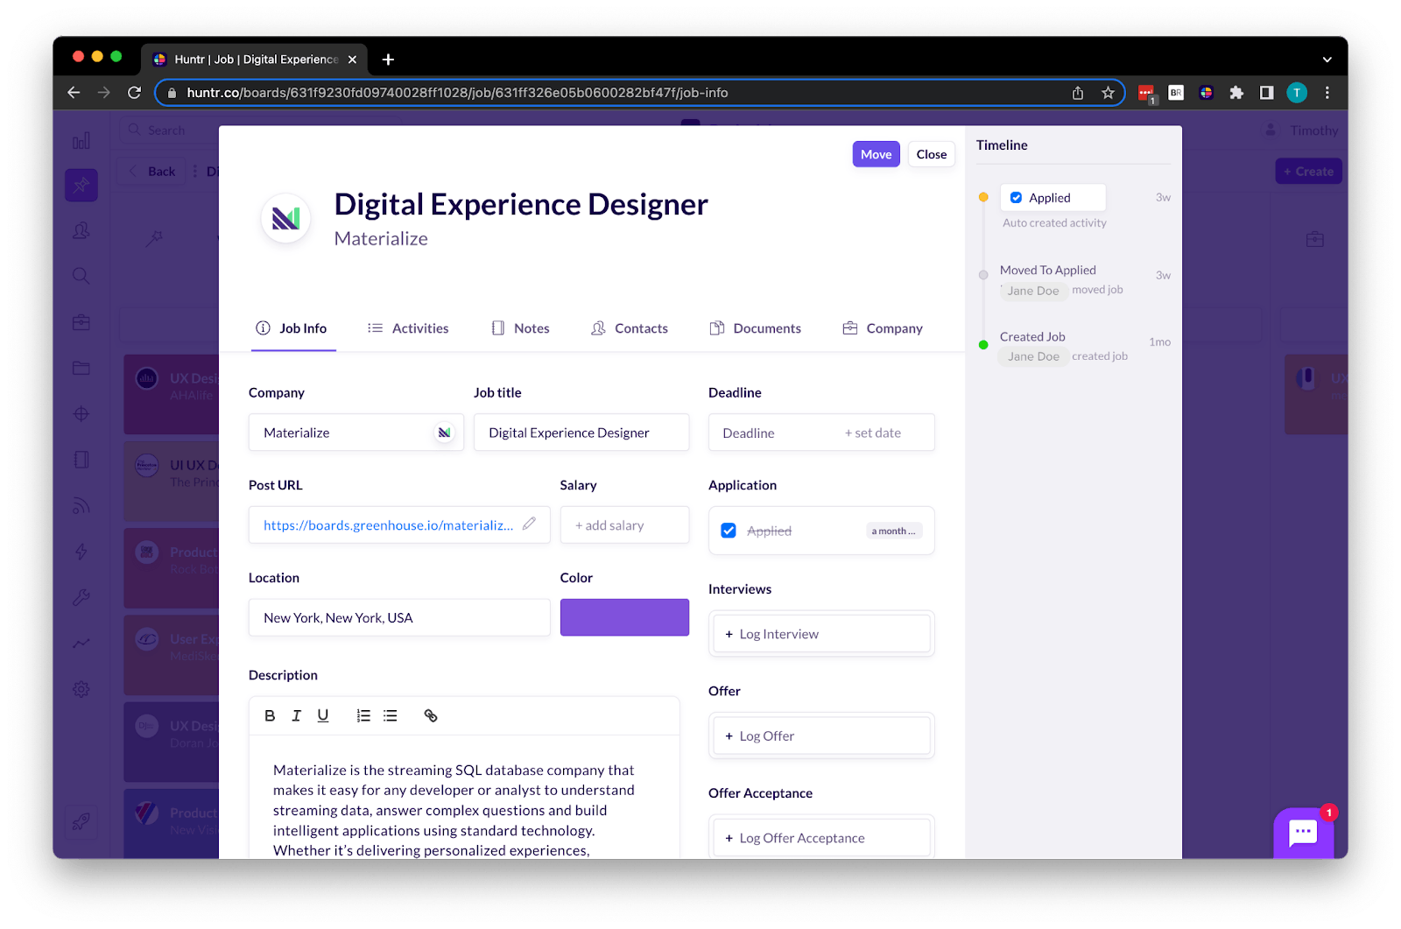Open the analytics chart sidebar icon
The width and height of the screenshot is (1401, 929).
[81, 141]
